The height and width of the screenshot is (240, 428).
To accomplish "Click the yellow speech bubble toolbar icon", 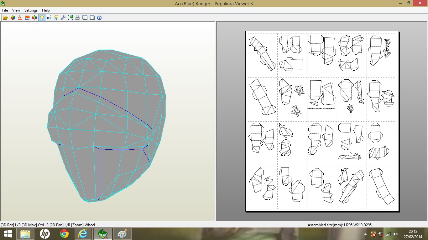I will coord(56,17).
